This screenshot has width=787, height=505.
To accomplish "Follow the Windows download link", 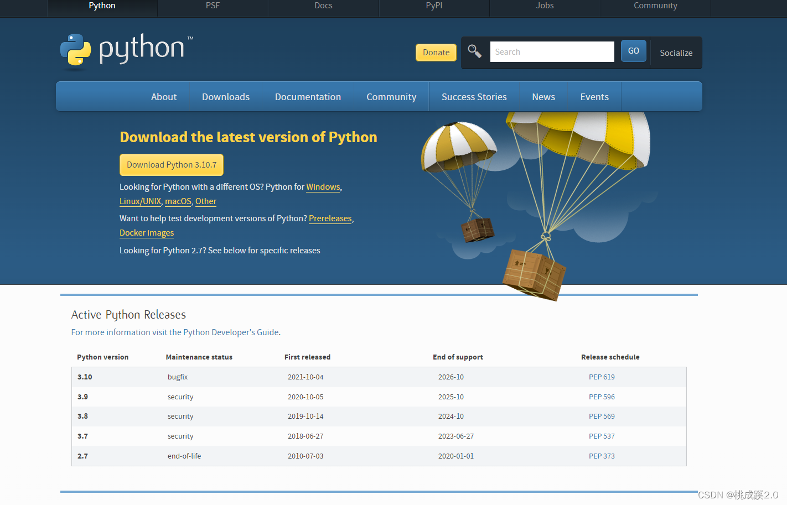I will click(x=323, y=187).
